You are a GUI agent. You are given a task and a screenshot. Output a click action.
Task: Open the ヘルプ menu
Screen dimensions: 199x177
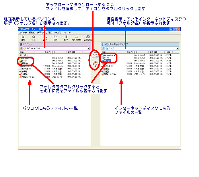(x=67, y=33)
